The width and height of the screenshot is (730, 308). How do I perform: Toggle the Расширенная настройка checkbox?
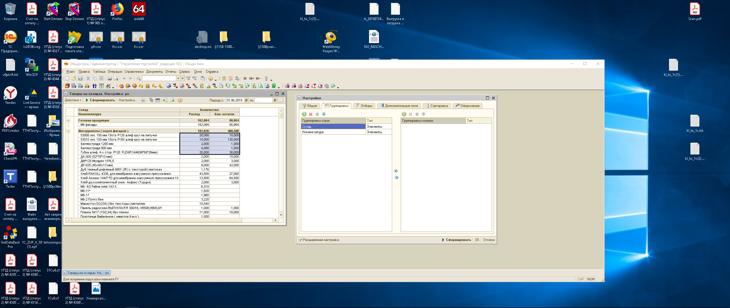301,240
